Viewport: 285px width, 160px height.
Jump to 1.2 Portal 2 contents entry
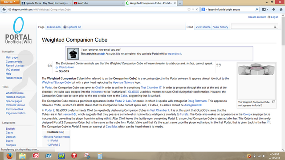[x=53, y=145]
